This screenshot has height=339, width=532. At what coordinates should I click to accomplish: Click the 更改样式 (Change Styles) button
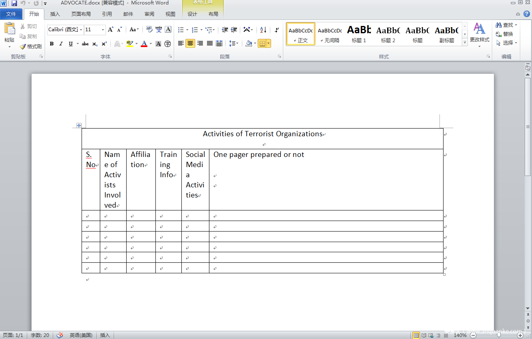[x=479, y=34]
